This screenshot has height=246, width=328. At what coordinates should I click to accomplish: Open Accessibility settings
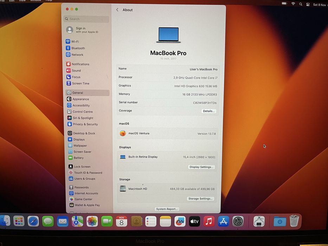pyautogui.click(x=78, y=105)
